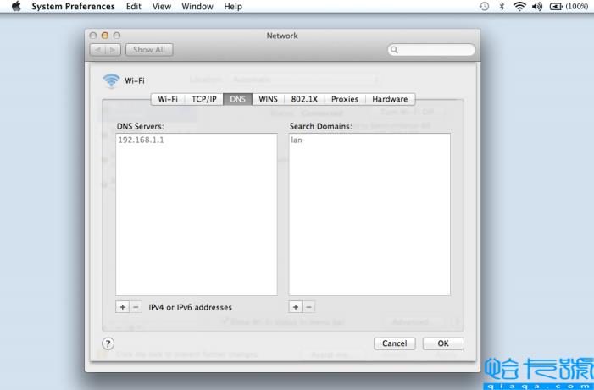Switch to the Proxies tab
The width and height of the screenshot is (594, 390).
[x=344, y=99]
